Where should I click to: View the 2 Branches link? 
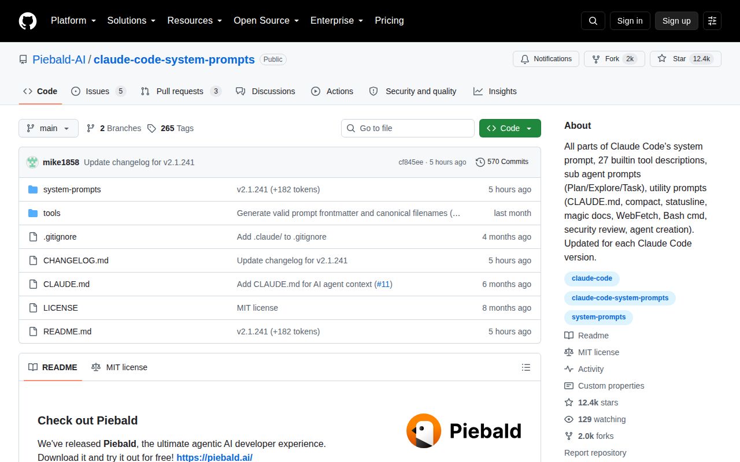(x=114, y=128)
